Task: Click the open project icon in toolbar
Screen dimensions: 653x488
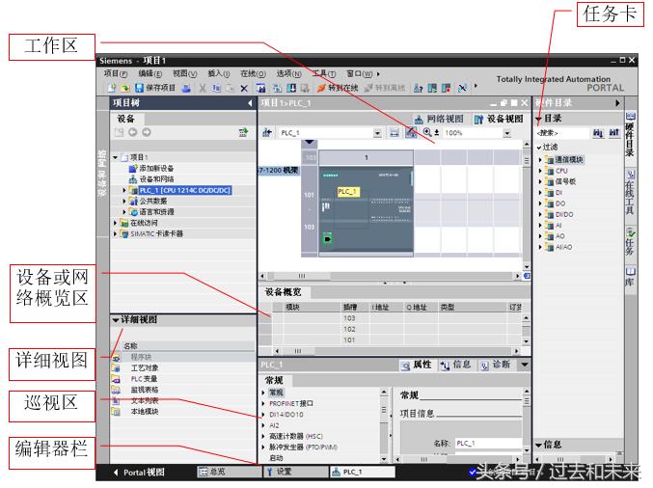Action: point(125,88)
